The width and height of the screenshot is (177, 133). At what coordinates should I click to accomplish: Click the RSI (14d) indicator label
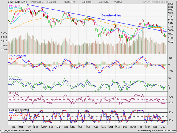13,93
